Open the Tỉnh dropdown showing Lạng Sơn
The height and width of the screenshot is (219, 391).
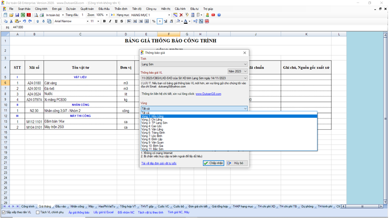[194, 64]
